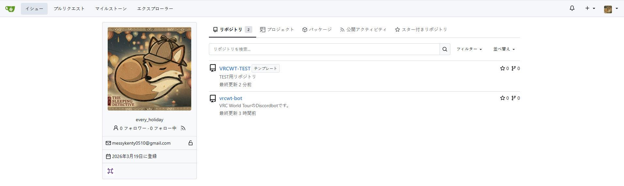This screenshot has height=186, width=624.
Task: Click the repository search magnifier button
Action: [x=445, y=49]
